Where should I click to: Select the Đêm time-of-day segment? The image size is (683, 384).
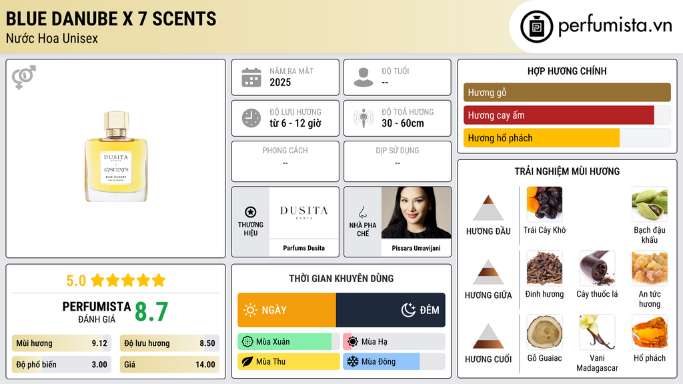point(391,310)
